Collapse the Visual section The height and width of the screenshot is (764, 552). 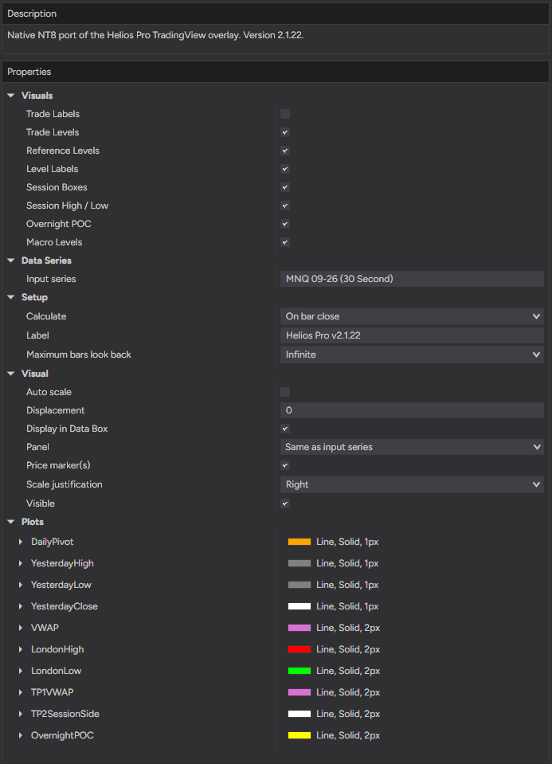11,374
